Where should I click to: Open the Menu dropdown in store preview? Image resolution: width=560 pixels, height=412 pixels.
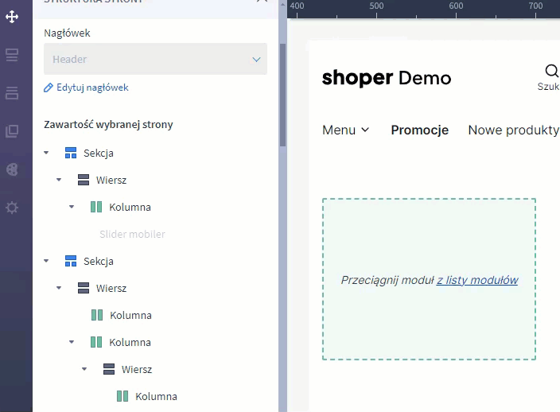click(x=345, y=130)
